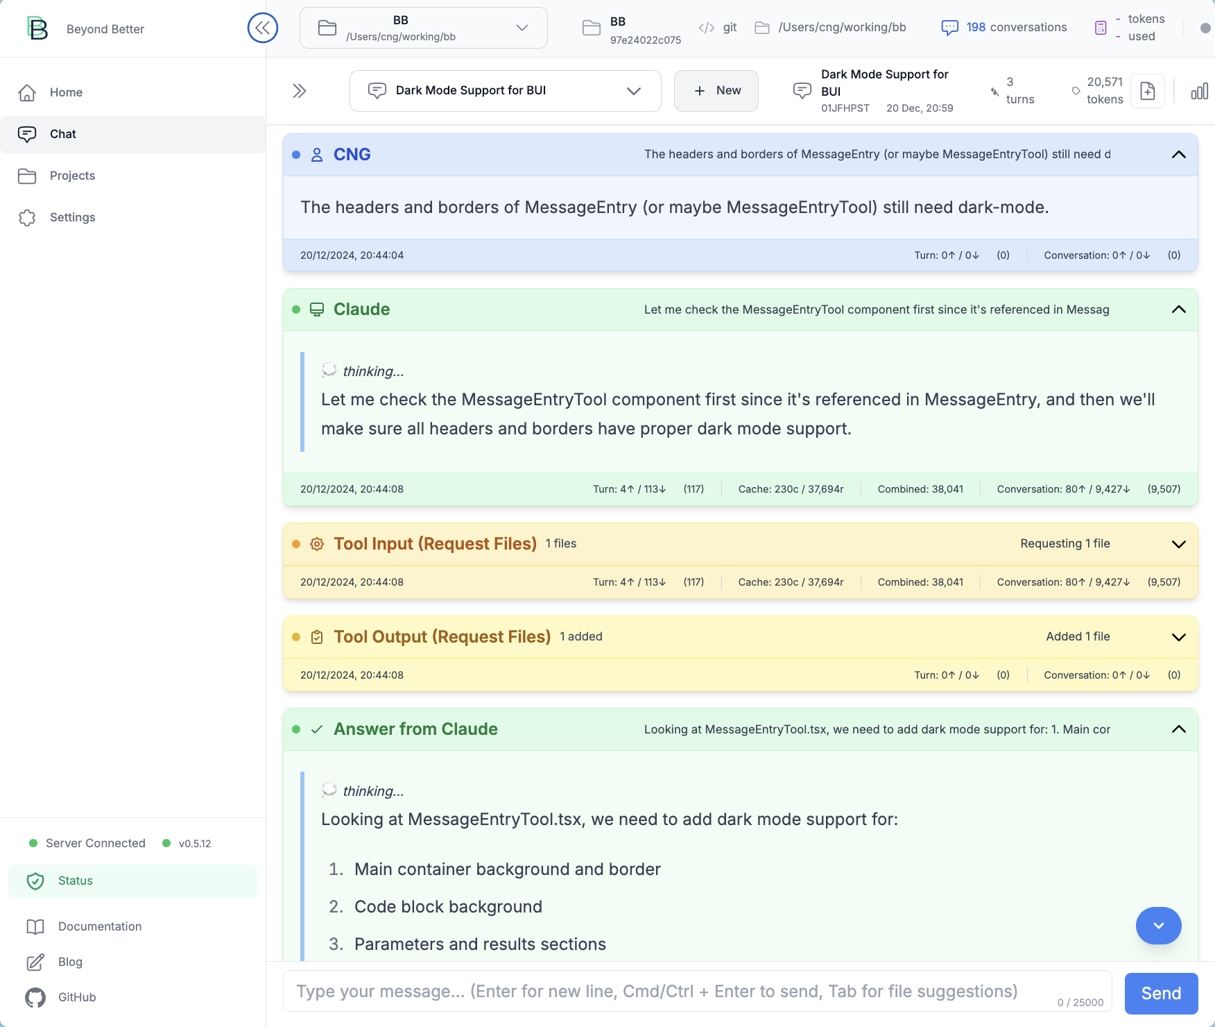Screen dimensions: 1215x1027
Task: Click the round scroll-down arrow button
Action: click(x=1159, y=926)
